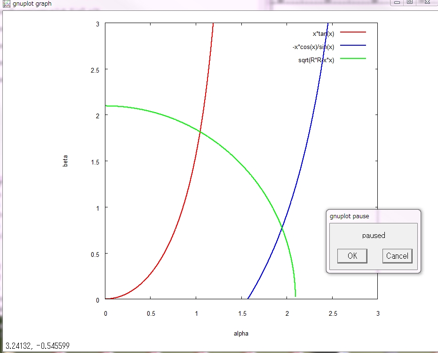Click the x-axis tick label 3
Image resolution: width=438 pixels, height=353 pixels.
coord(378,313)
